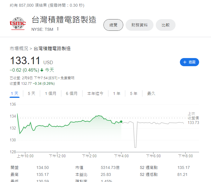Click the 本益比 25.83 value
The height and width of the screenshot is (182, 211).
[106, 175]
